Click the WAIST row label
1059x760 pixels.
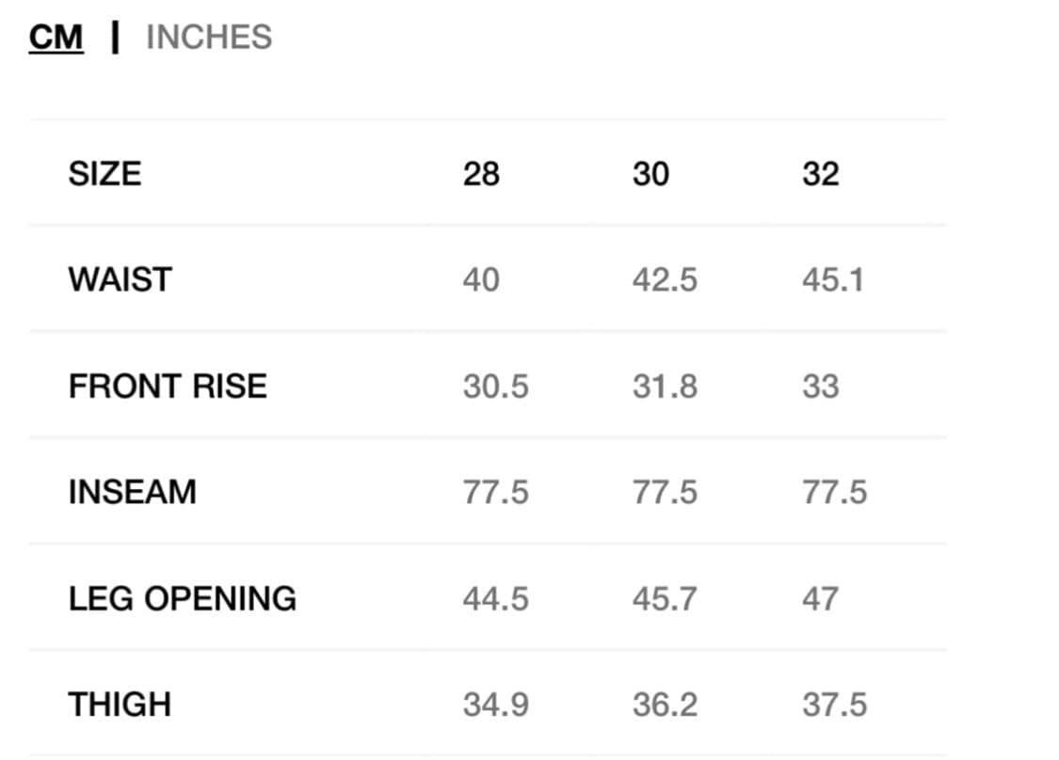coord(120,279)
